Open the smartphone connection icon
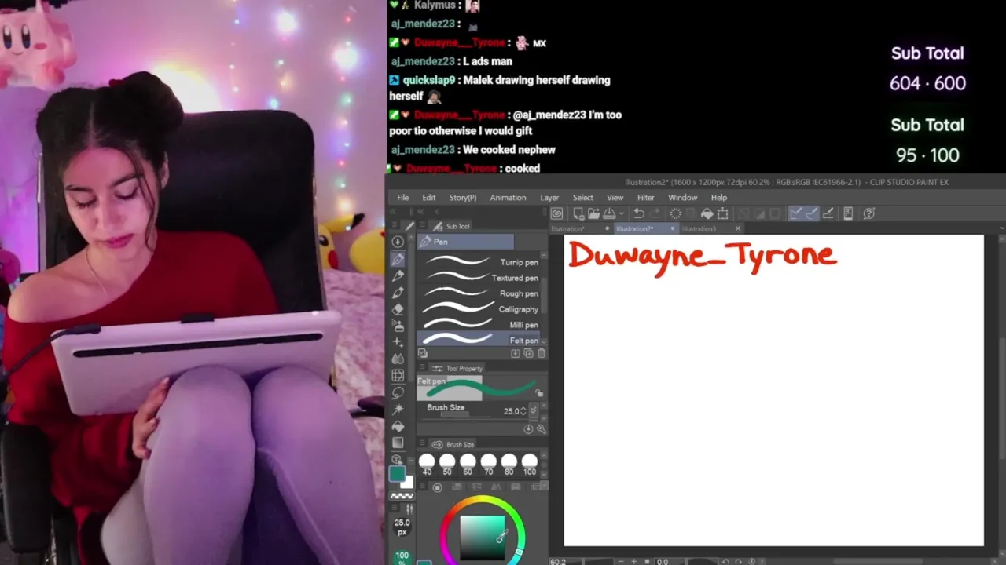1006x565 pixels. click(x=848, y=213)
